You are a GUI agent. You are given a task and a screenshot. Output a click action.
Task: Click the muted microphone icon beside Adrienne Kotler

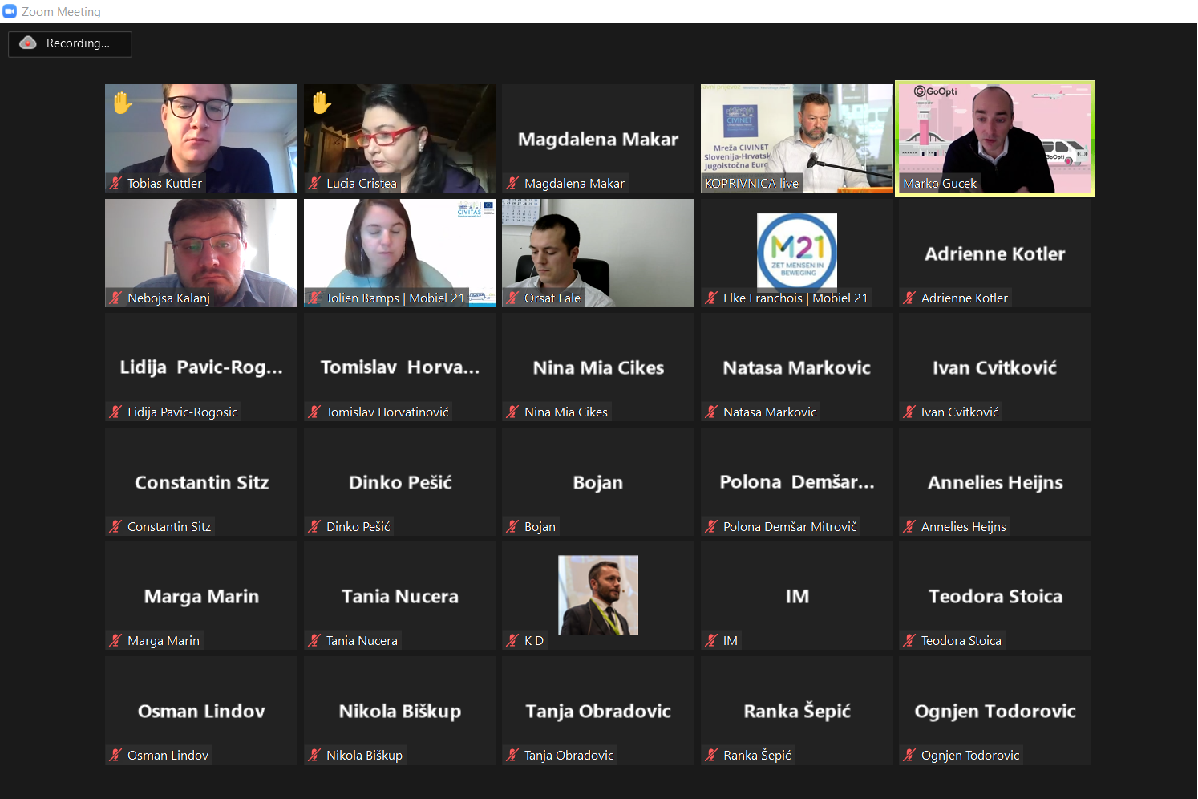[909, 298]
